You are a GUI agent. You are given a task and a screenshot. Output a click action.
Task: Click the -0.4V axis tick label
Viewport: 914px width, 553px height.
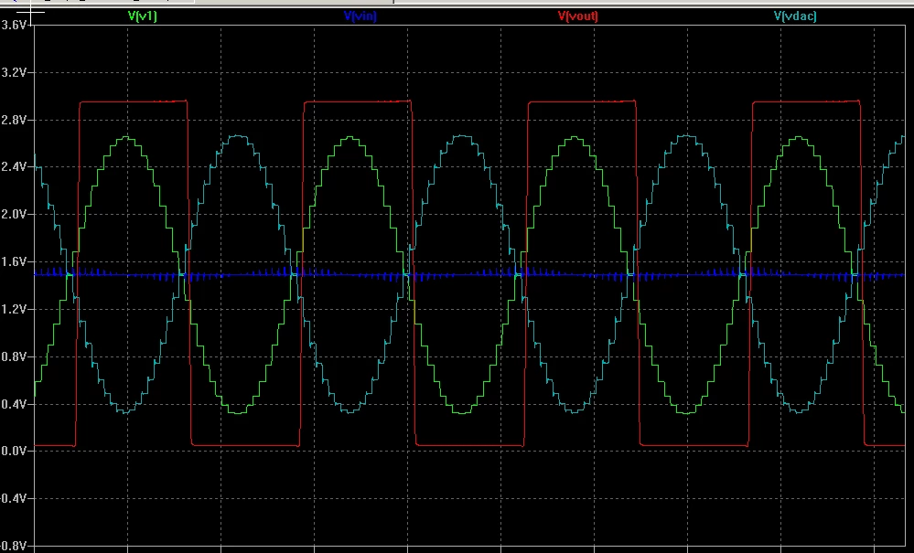tap(13, 498)
